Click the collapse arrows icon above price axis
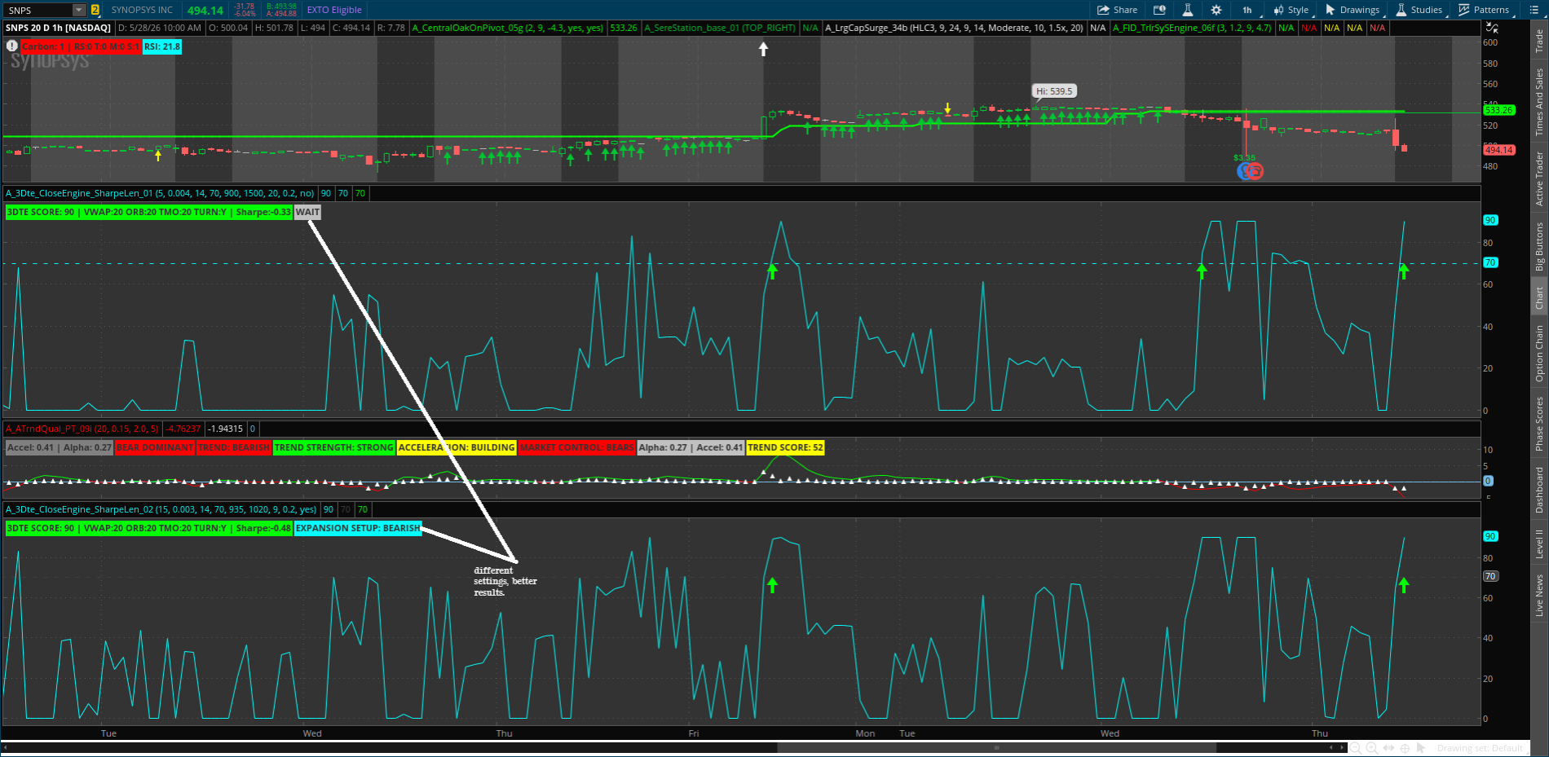 tap(1492, 28)
